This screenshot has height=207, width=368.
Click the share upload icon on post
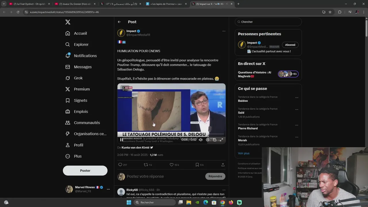pyautogui.click(x=223, y=165)
